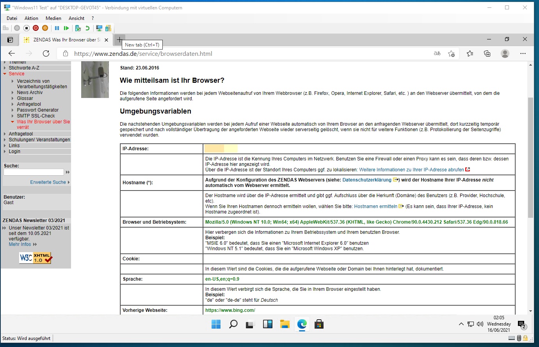Click into the Suche search field
This screenshot has width=539, height=347.
[34, 172]
